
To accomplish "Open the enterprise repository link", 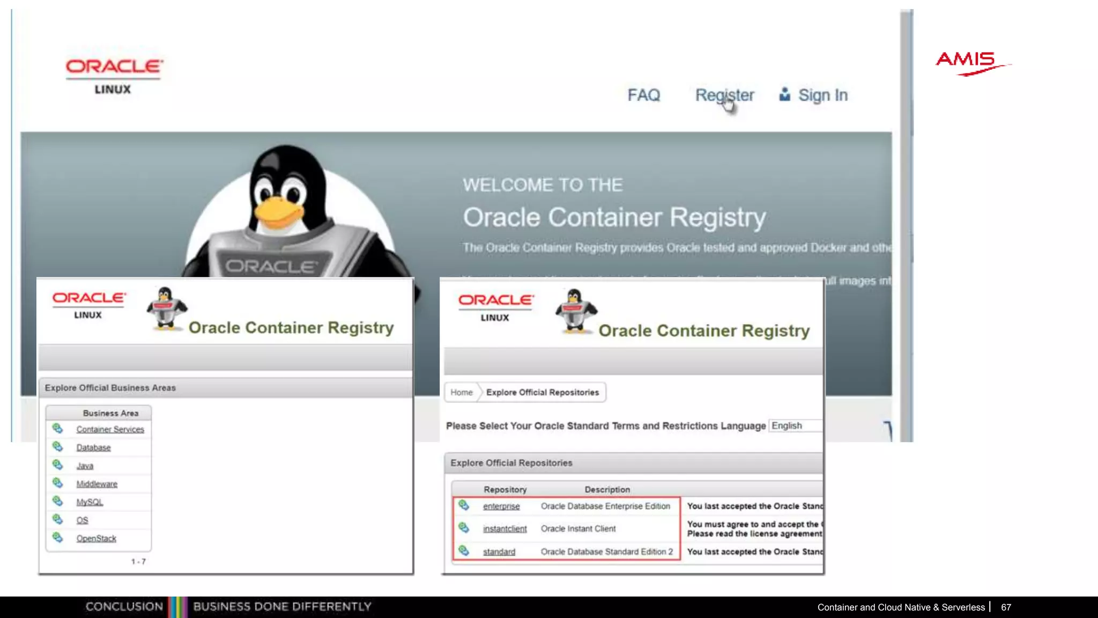I will pos(501,506).
